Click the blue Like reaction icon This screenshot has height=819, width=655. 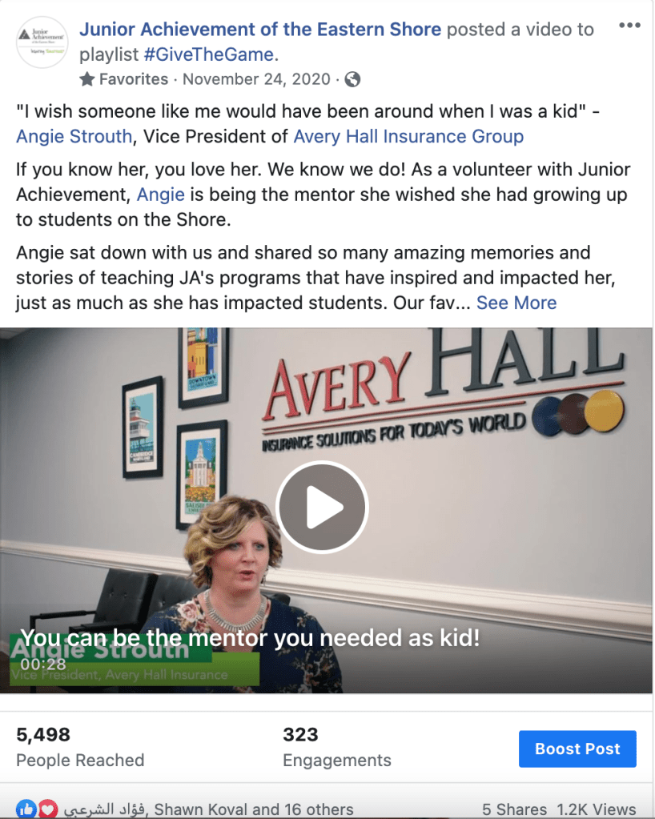pyautogui.click(x=26, y=809)
